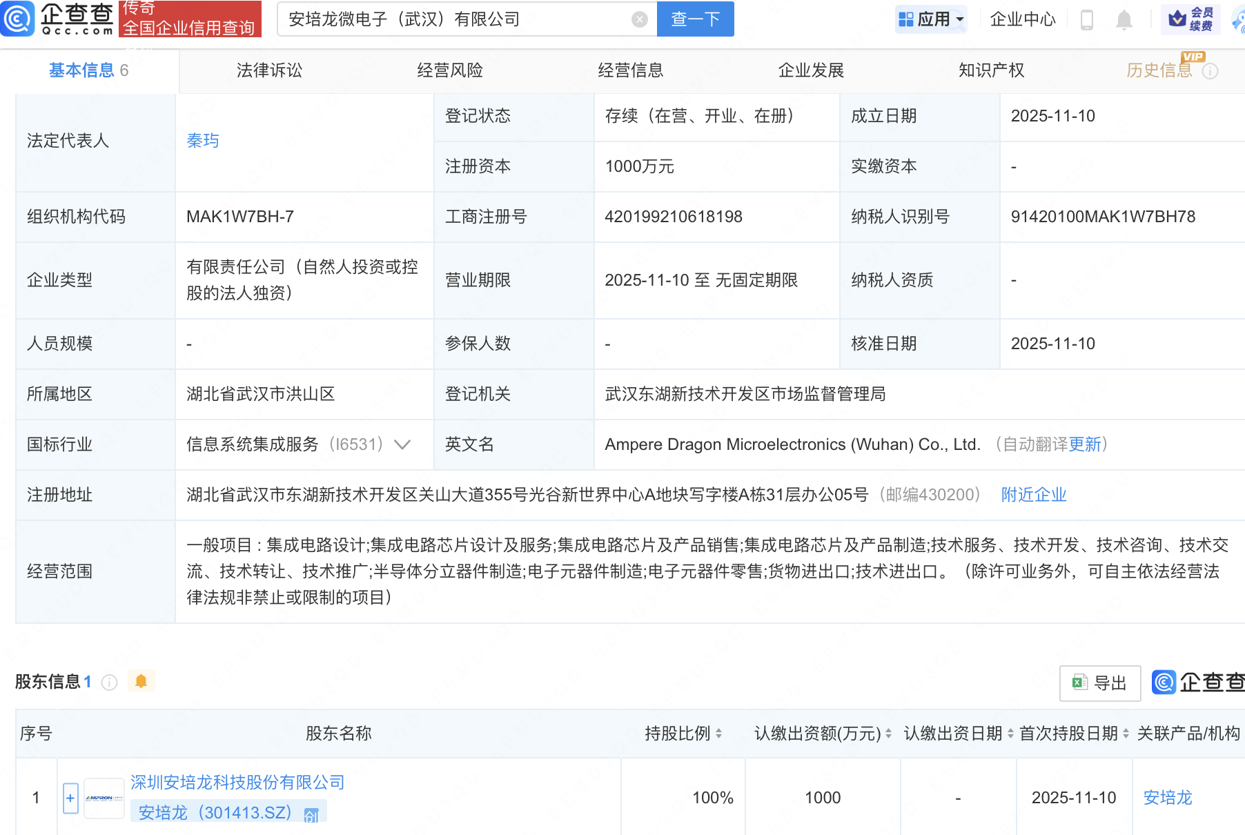Screen dimensions: 1245x835
Task: Export shareholder data with 导出 button
Action: pos(1100,683)
